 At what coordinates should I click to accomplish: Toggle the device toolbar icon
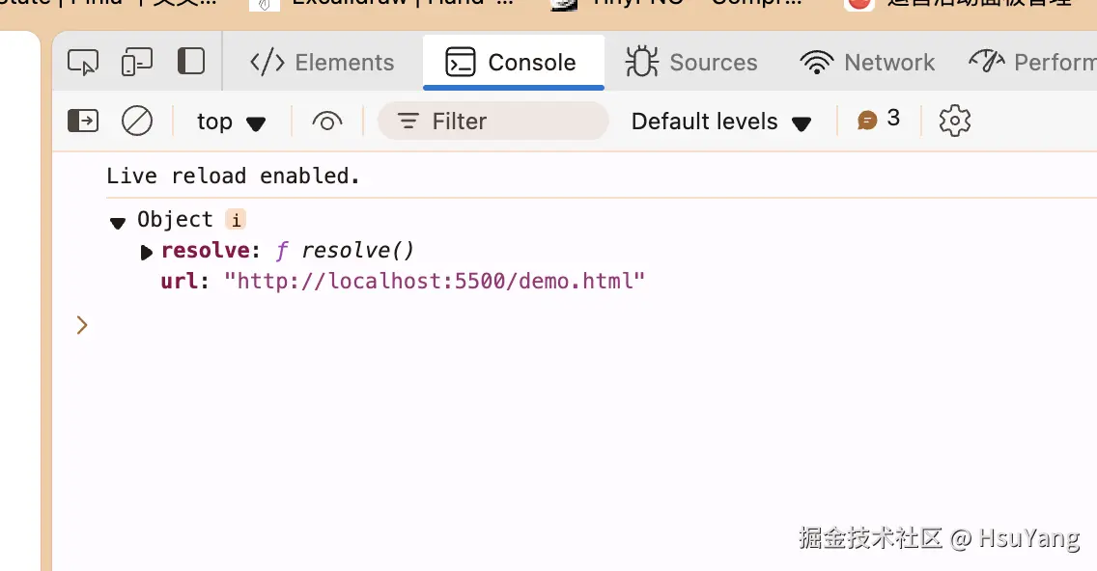136,63
